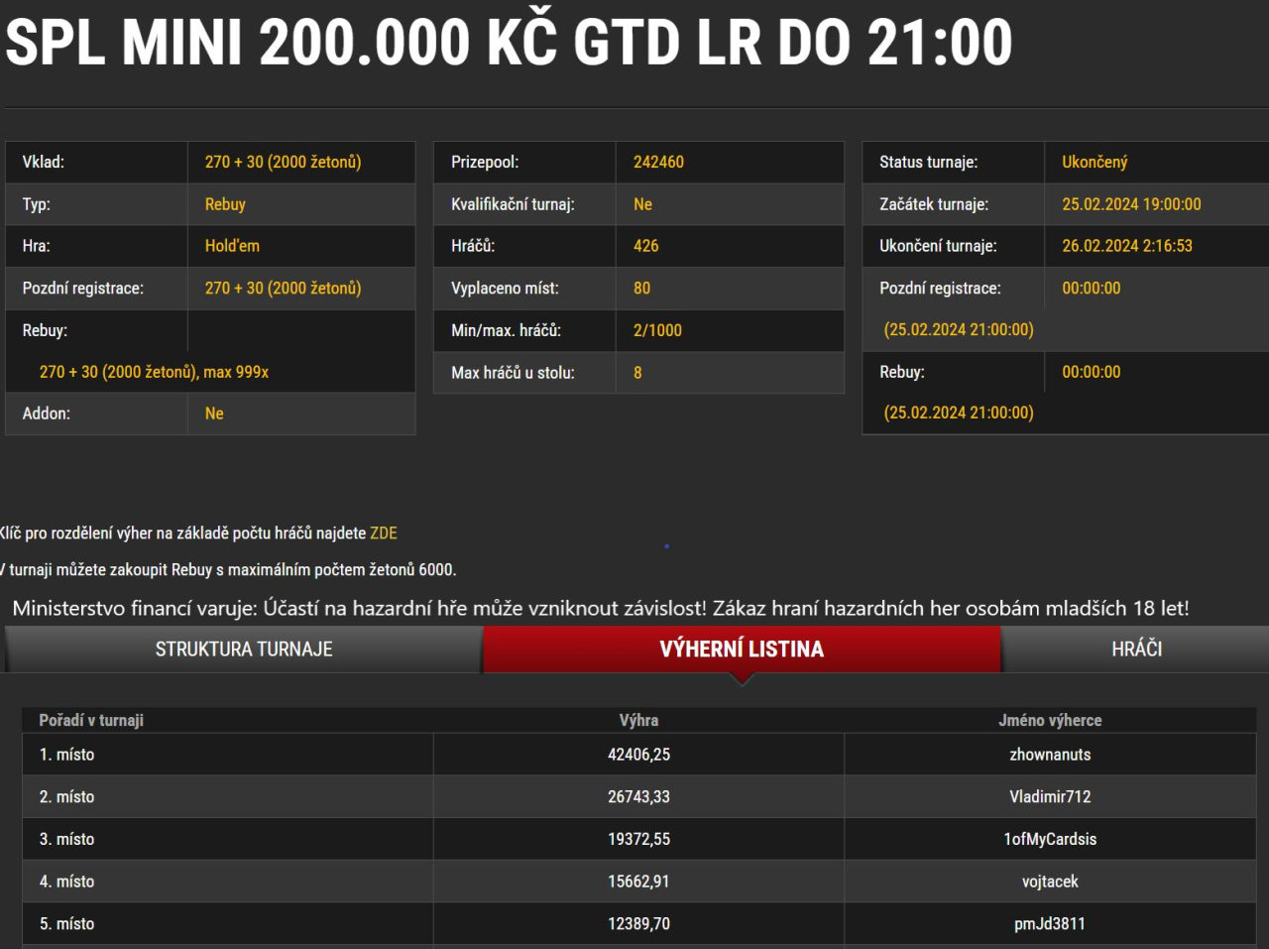Click the Min/max. hráčů value 2/1000
The image size is (1269, 949).
coord(657,331)
